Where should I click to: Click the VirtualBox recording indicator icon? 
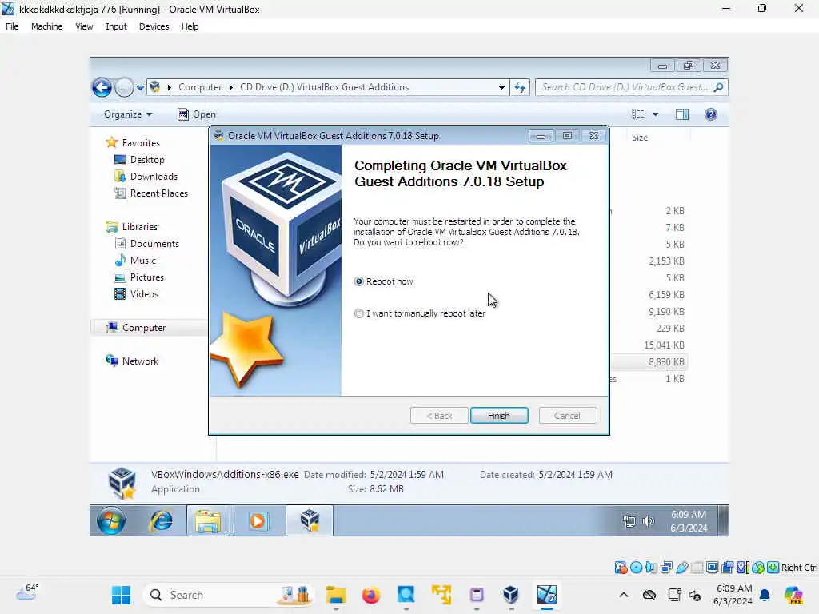coord(727,568)
